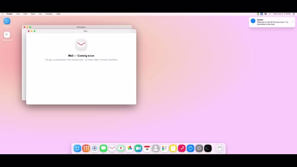Close the Mail window

tap(29, 31)
